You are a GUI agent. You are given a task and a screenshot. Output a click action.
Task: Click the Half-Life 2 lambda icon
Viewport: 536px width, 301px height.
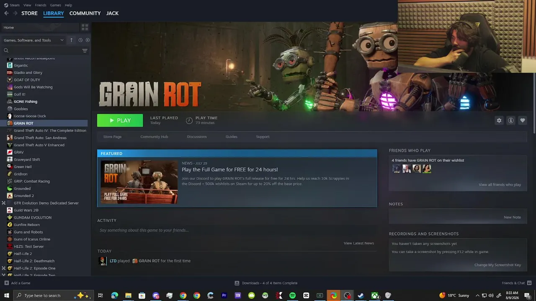10,254
